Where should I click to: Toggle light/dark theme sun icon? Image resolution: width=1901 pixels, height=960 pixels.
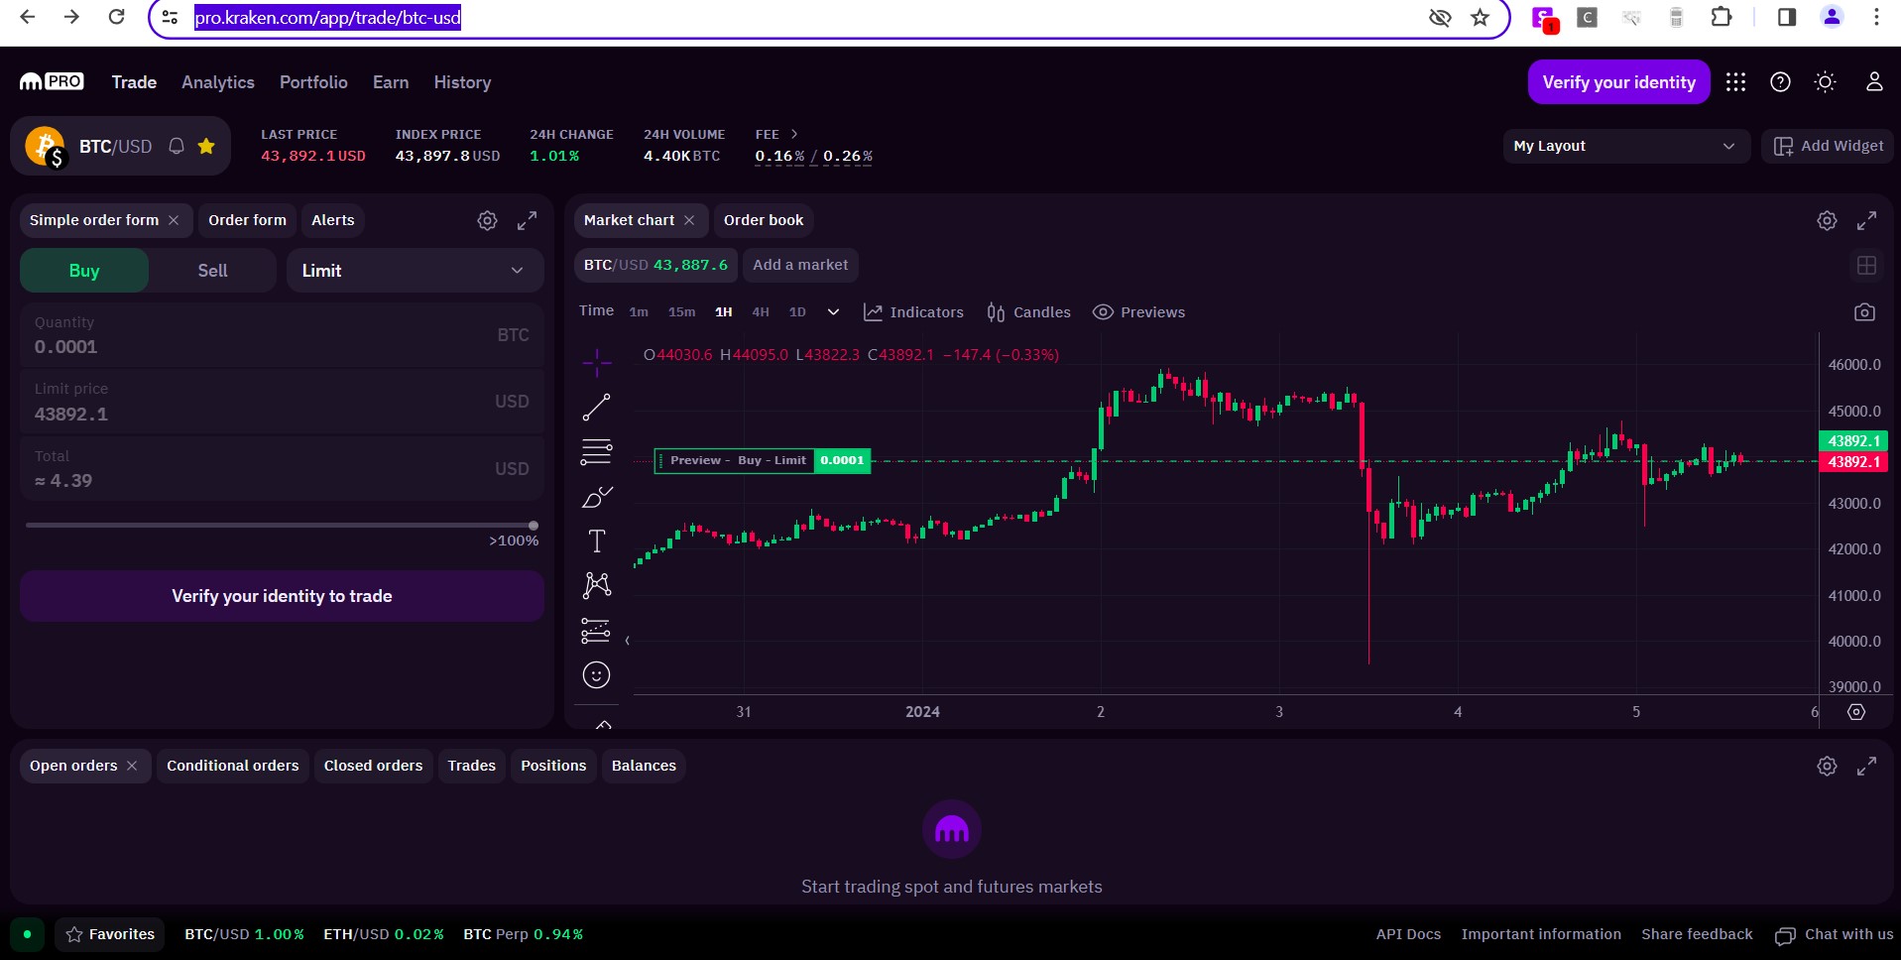pyautogui.click(x=1825, y=82)
